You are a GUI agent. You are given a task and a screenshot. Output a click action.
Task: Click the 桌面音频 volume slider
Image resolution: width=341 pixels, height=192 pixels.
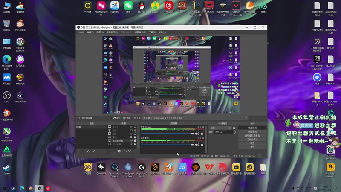pyautogui.click(x=167, y=145)
